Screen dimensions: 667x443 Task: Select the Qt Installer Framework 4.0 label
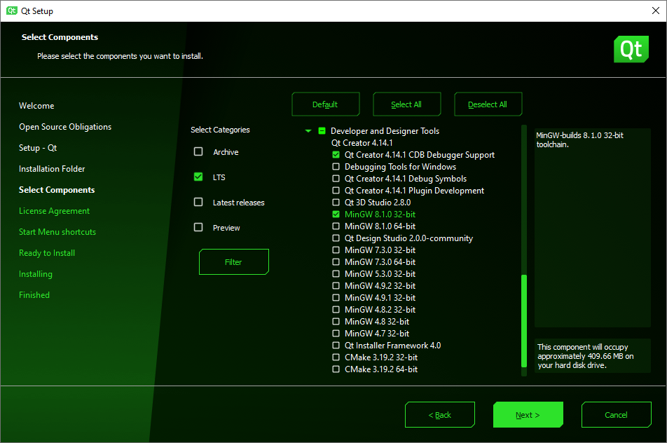click(392, 345)
